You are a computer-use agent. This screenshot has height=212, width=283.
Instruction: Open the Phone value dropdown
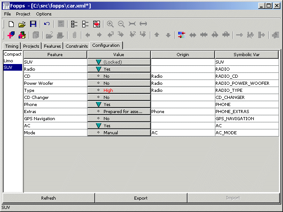tap(119, 104)
